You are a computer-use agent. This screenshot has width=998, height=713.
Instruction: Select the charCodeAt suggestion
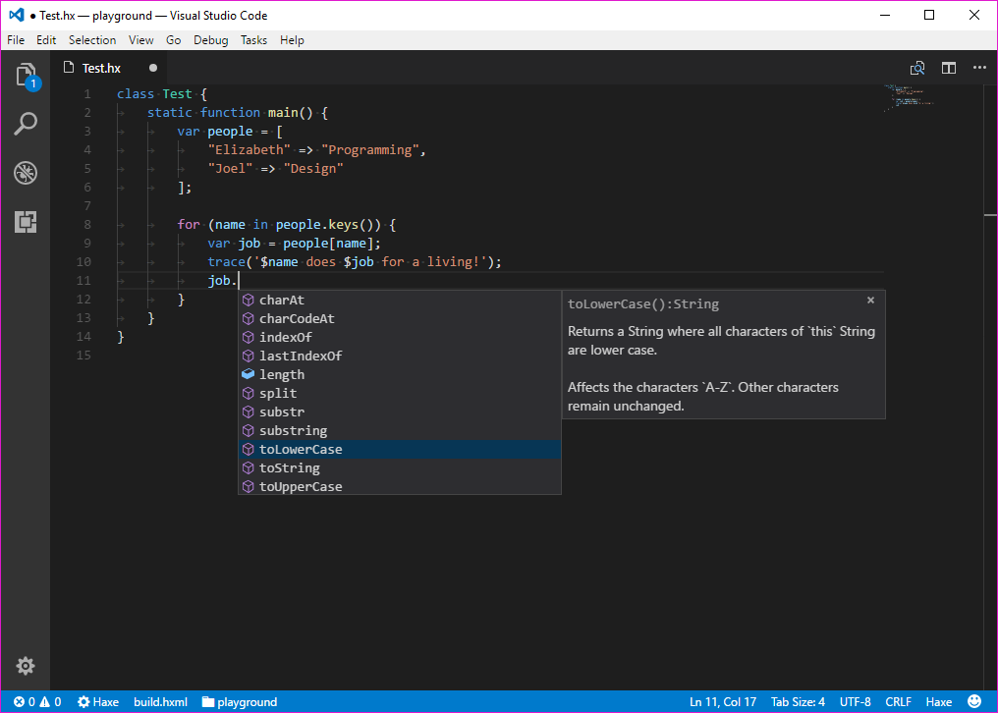(x=400, y=318)
